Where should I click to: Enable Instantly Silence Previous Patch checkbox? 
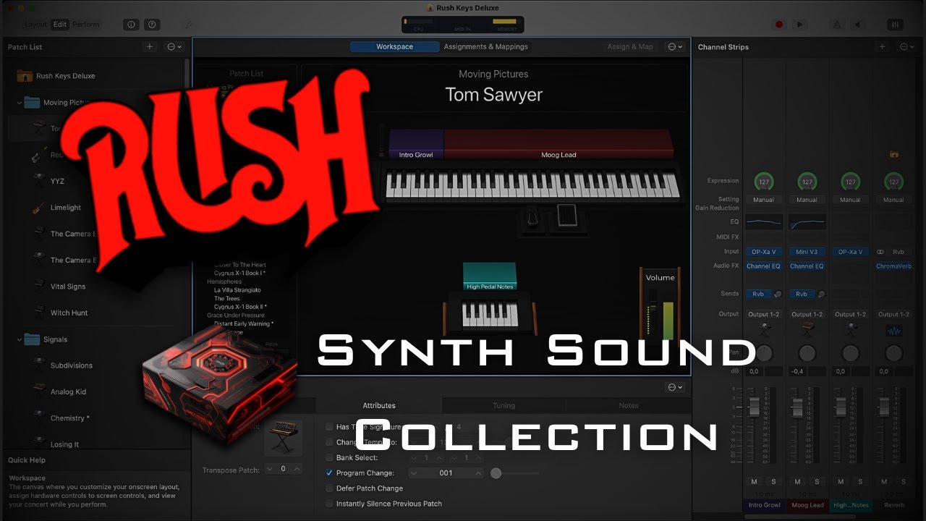330,504
